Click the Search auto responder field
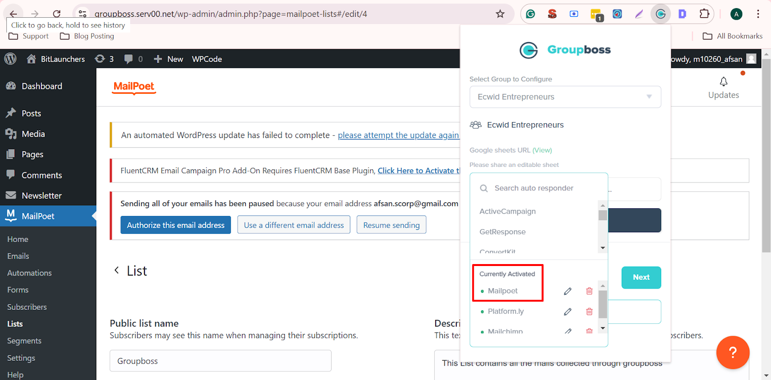 [539, 188]
